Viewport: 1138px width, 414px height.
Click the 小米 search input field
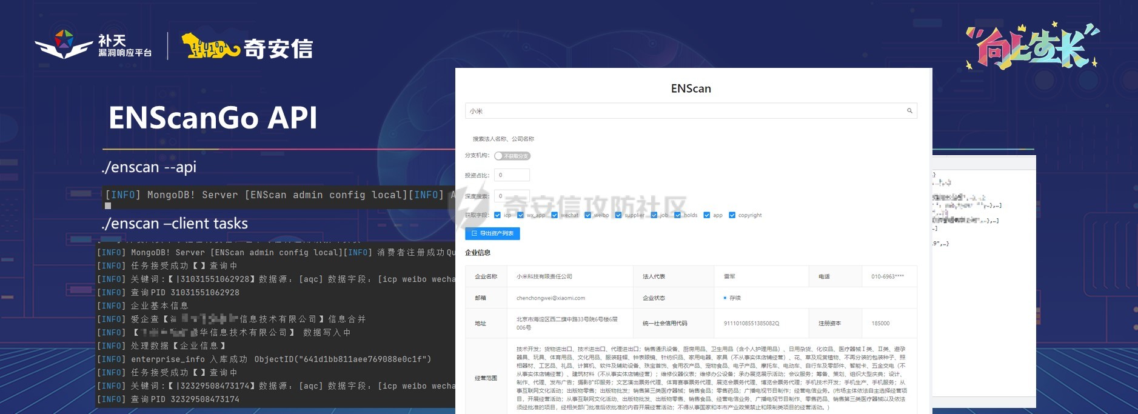click(691, 111)
